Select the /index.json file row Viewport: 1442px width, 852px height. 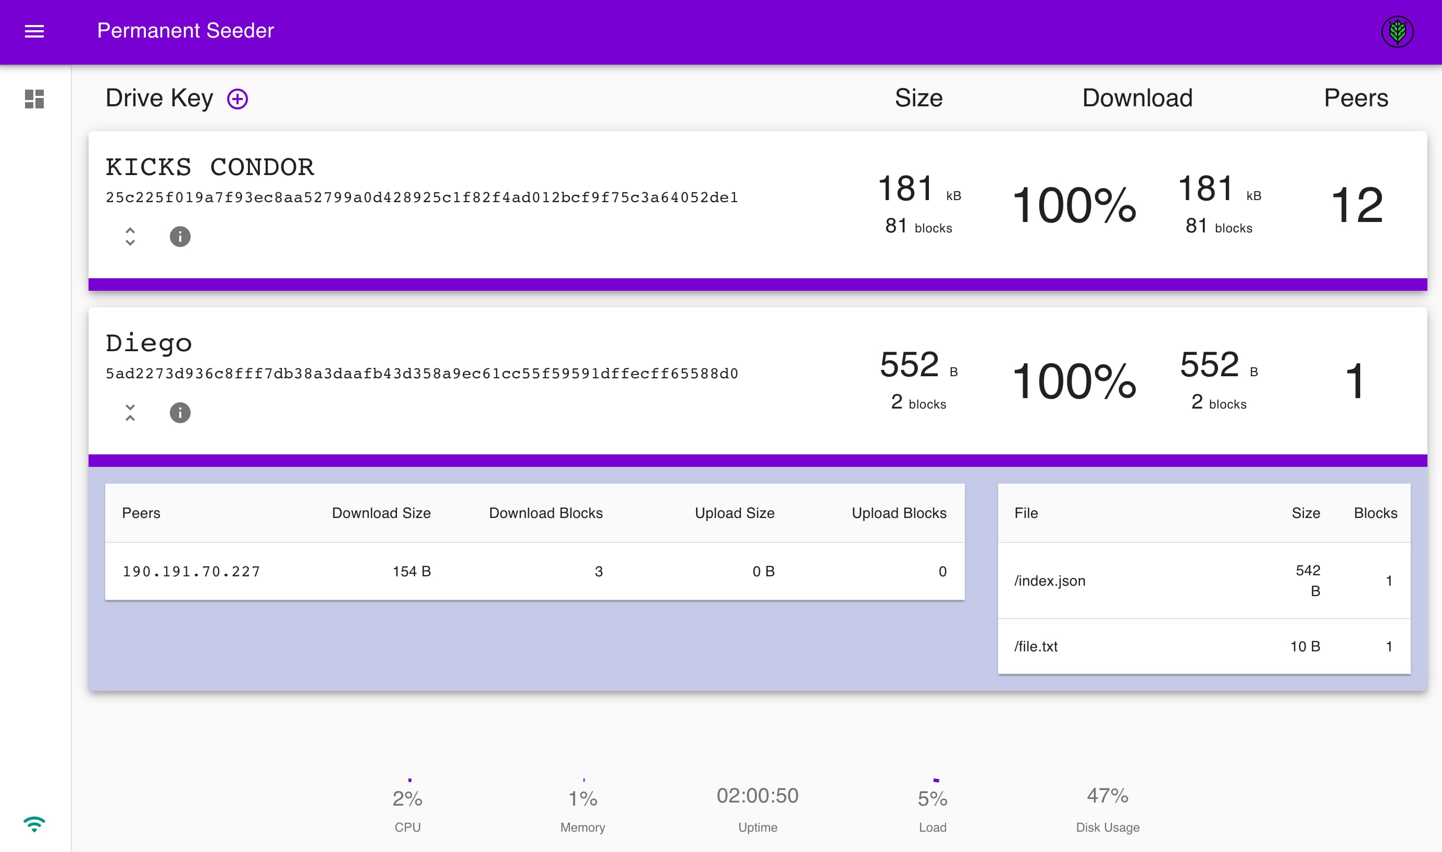click(1050, 581)
